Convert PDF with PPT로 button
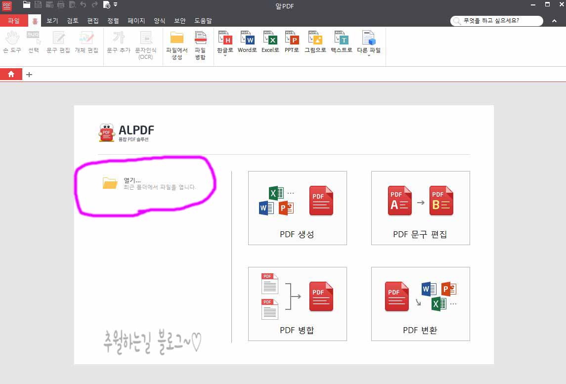 (x=292, y=42)
